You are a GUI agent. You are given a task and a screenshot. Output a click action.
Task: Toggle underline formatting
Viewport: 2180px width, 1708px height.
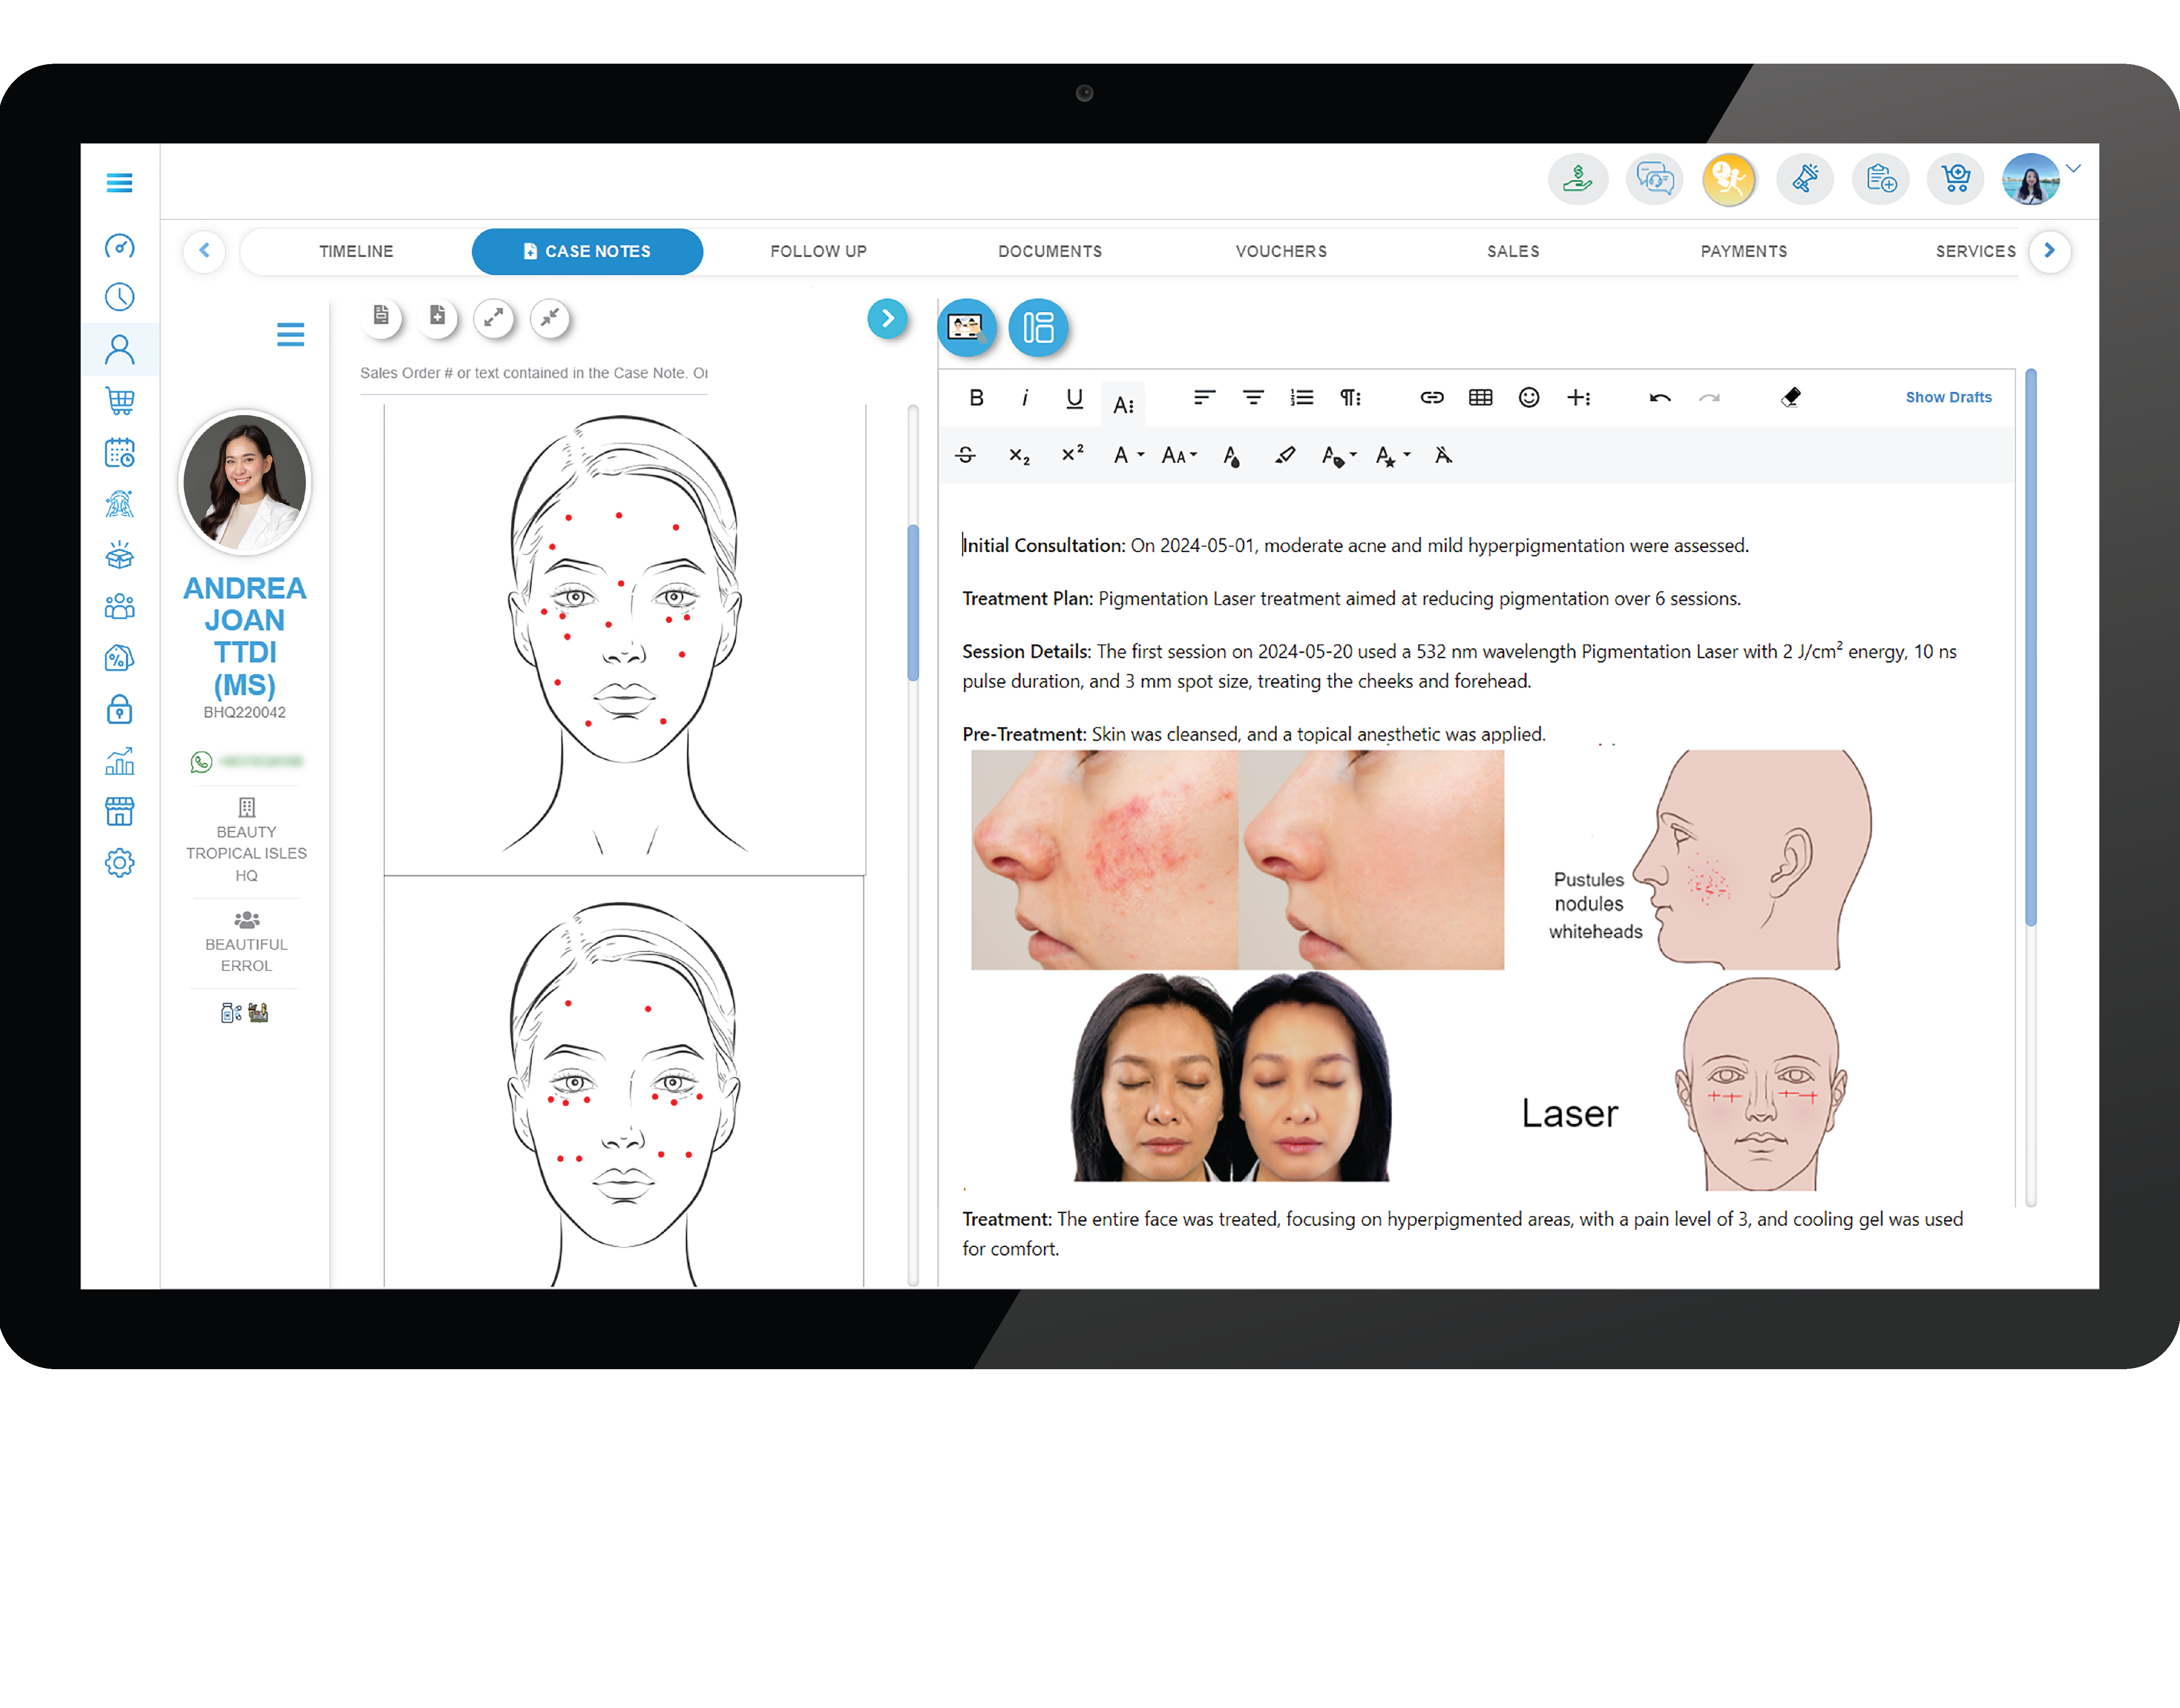click(x=1074, y=398)
